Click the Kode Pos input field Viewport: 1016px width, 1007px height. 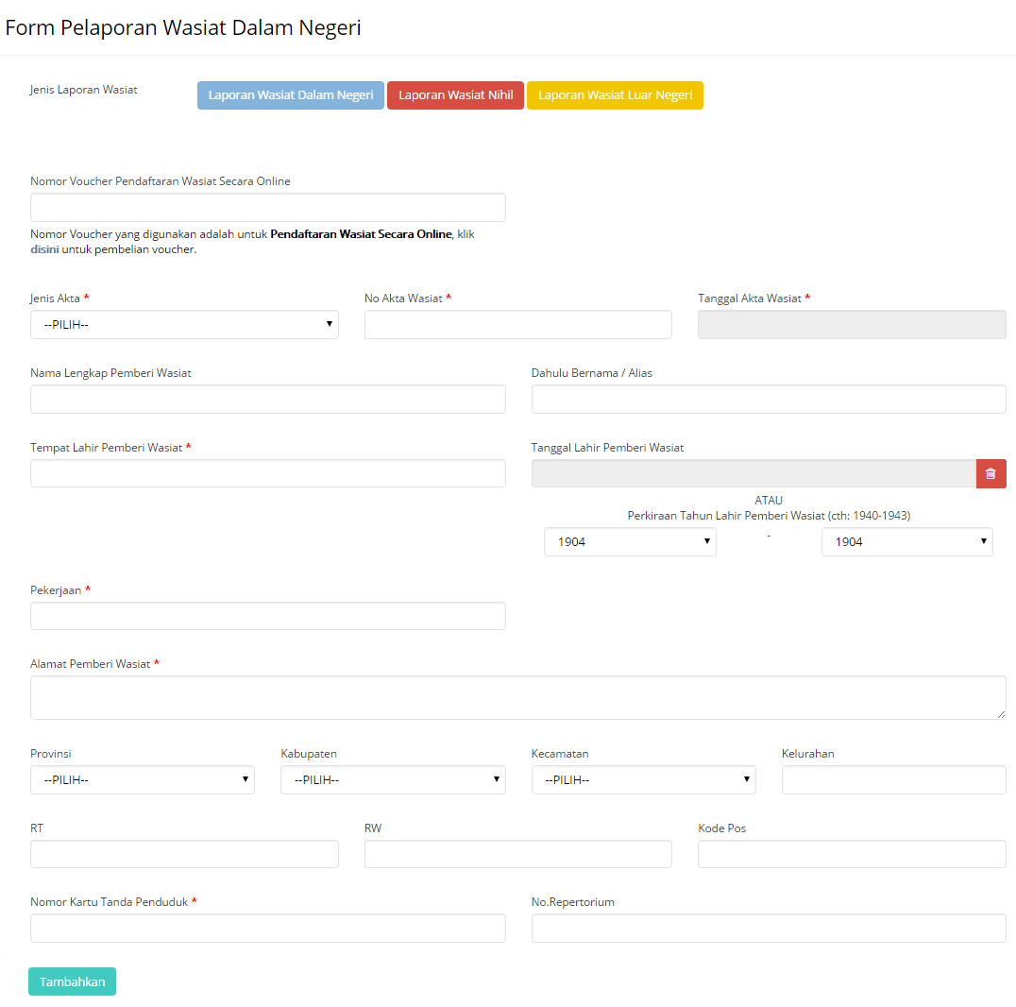(x=851, y=854)
